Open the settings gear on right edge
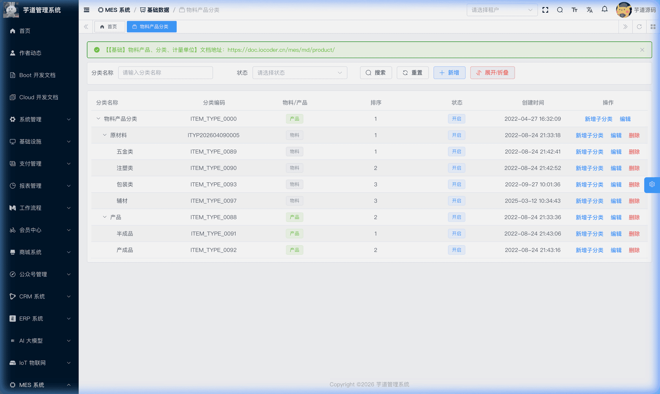Image resolution: width=660 pixels, height=394 pixels. point(652,184)
